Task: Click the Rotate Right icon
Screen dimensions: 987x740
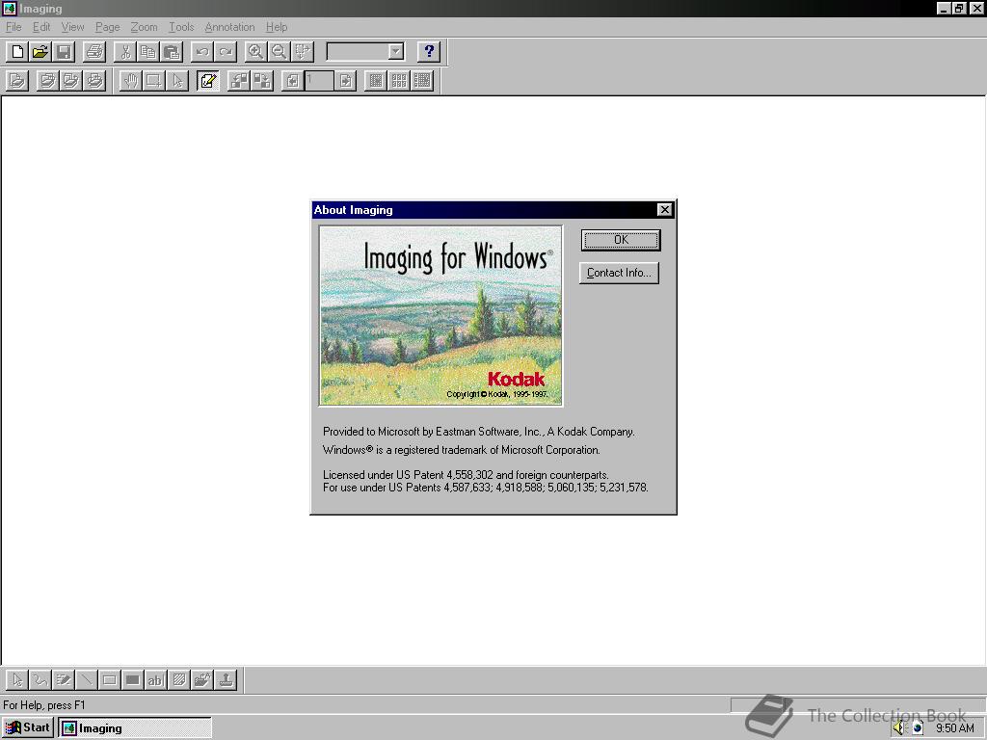Action: click(x=262, y=81)
